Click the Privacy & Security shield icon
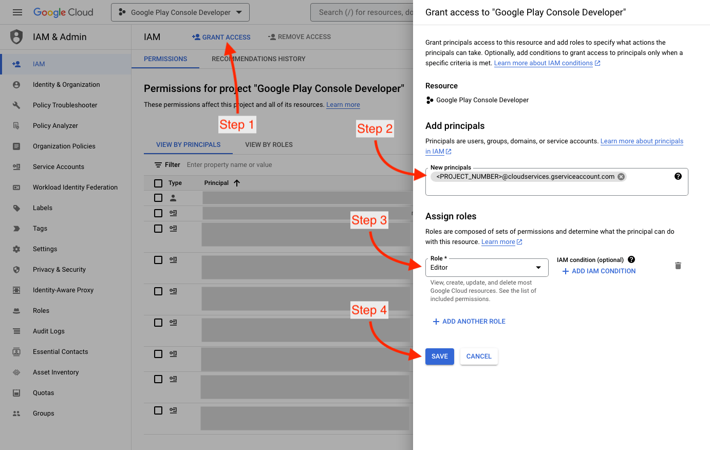The image size is (710, 450). [x=16, y=270]
